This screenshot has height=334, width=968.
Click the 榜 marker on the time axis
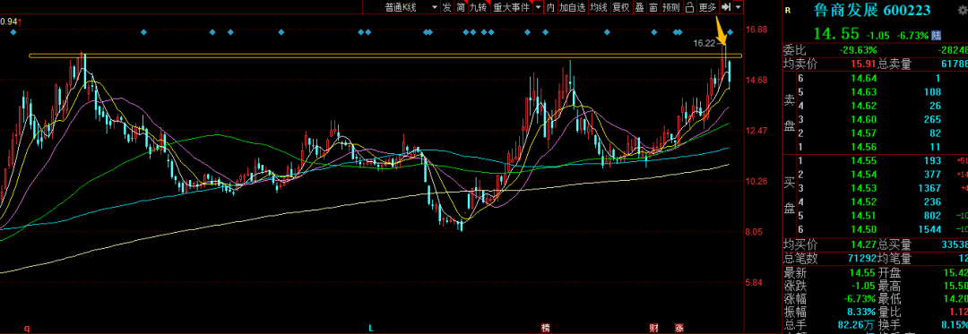coord(545,327)
